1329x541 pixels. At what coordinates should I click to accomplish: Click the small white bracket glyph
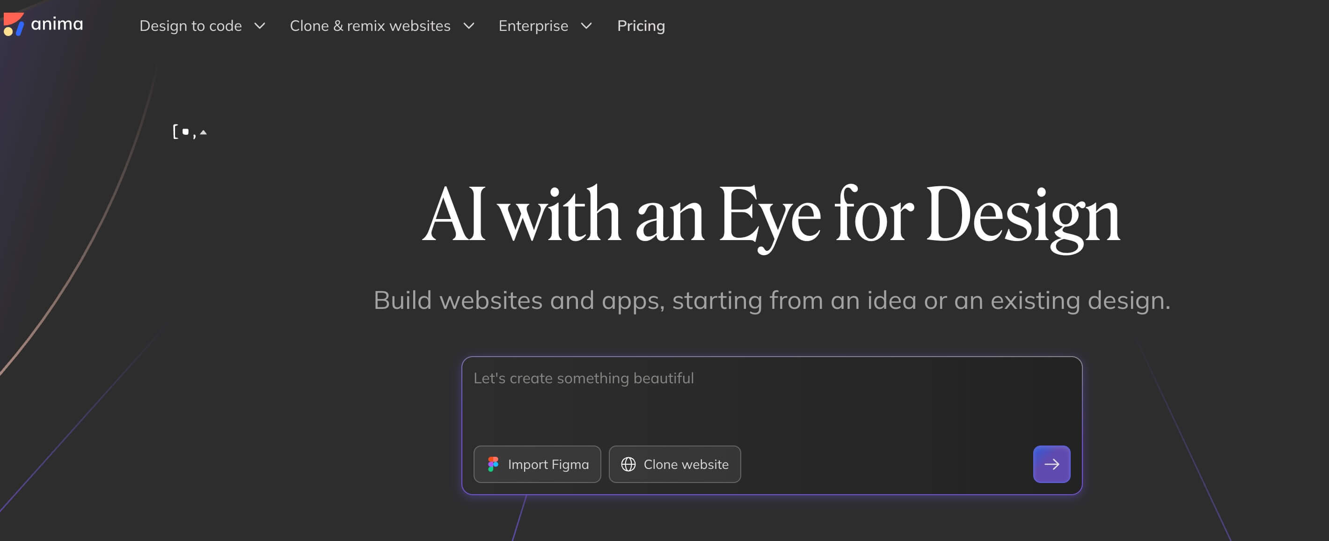pyautogui.click(x=175, y=132)
